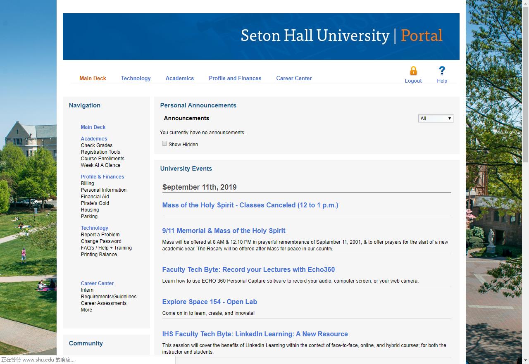
Task: Open 9/11 Memorial & Mass event
Action: pyautogui.click(x=224, y=231)
